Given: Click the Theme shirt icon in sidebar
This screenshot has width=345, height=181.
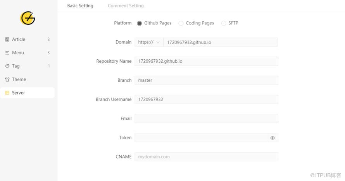Looking at the screenshot, I should (x=7, y=79).
